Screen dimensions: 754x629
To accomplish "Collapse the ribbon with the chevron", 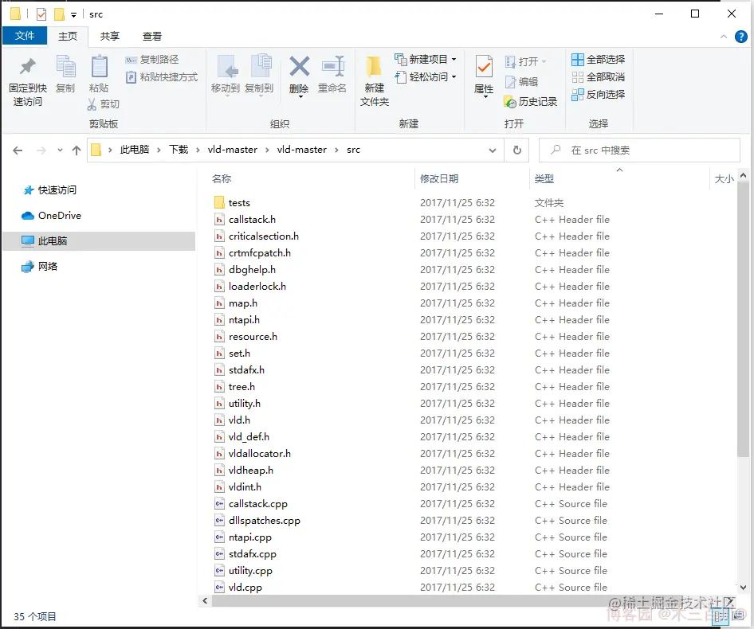I will click(x=723, y=37).
